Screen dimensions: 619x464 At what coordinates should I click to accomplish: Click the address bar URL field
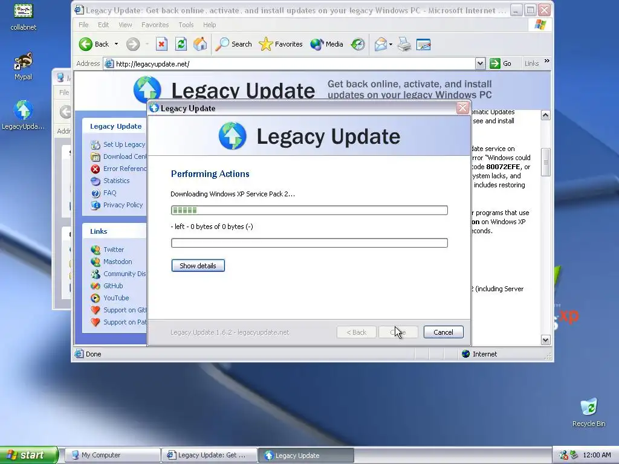point(295,63)
